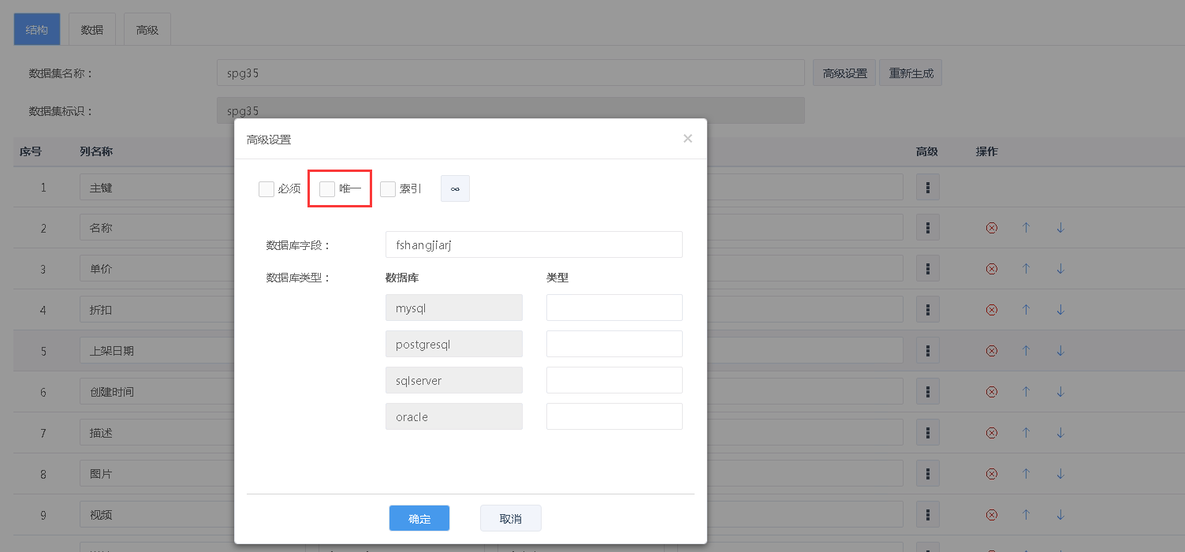Delete the 创建时间 row

pyautogui.click(x=992, y=392)
